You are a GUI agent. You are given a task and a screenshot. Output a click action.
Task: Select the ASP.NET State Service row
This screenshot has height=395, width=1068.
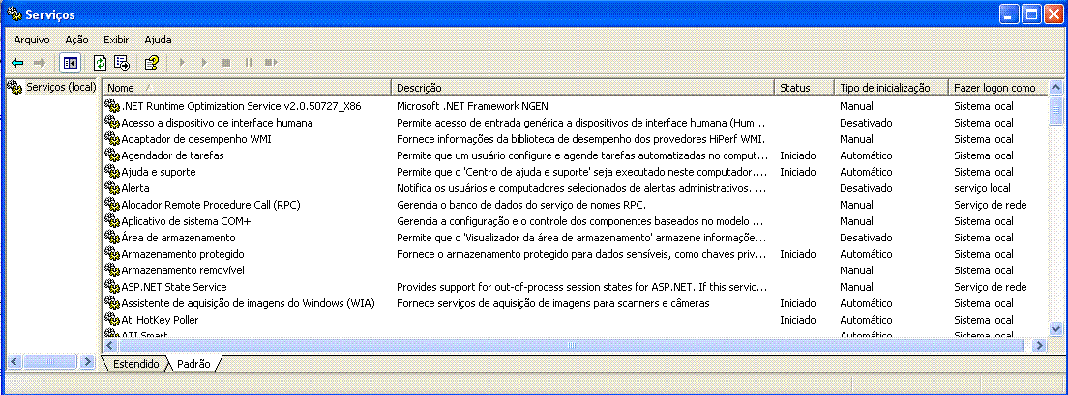174,287
